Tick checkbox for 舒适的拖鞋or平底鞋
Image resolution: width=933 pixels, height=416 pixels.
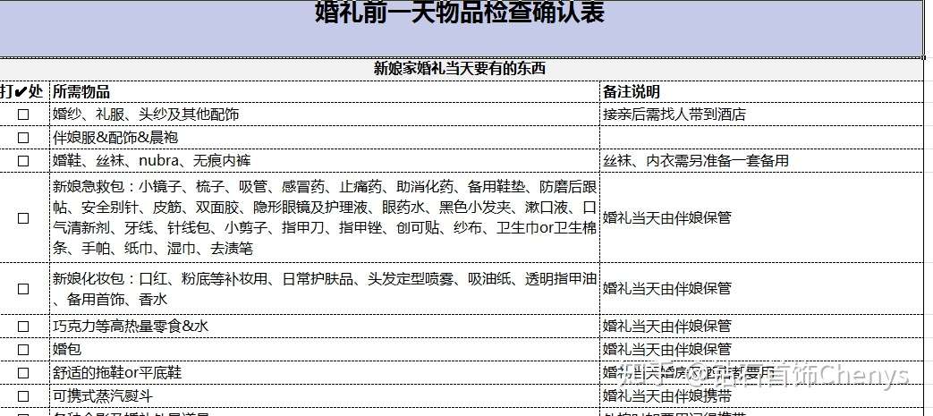pyautogui.click(x=23, y=373)
